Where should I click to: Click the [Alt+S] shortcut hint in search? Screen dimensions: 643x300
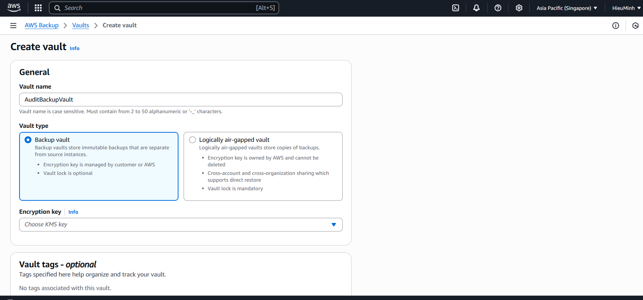265,8
